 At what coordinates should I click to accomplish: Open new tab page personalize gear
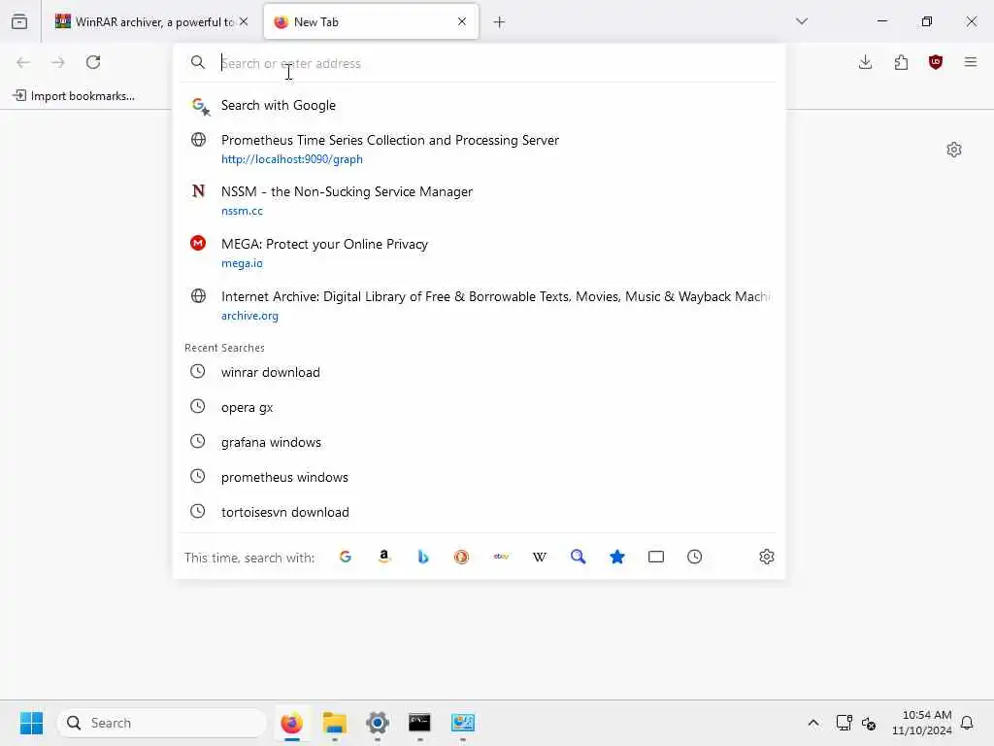954,150
